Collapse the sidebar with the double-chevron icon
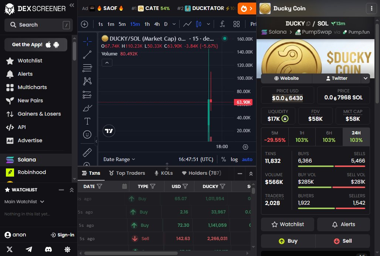Screen dimensions: 380x256 point(72,5)
